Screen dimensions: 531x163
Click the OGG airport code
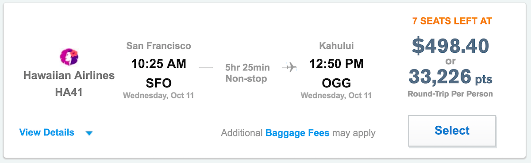(x=336, y=83)
